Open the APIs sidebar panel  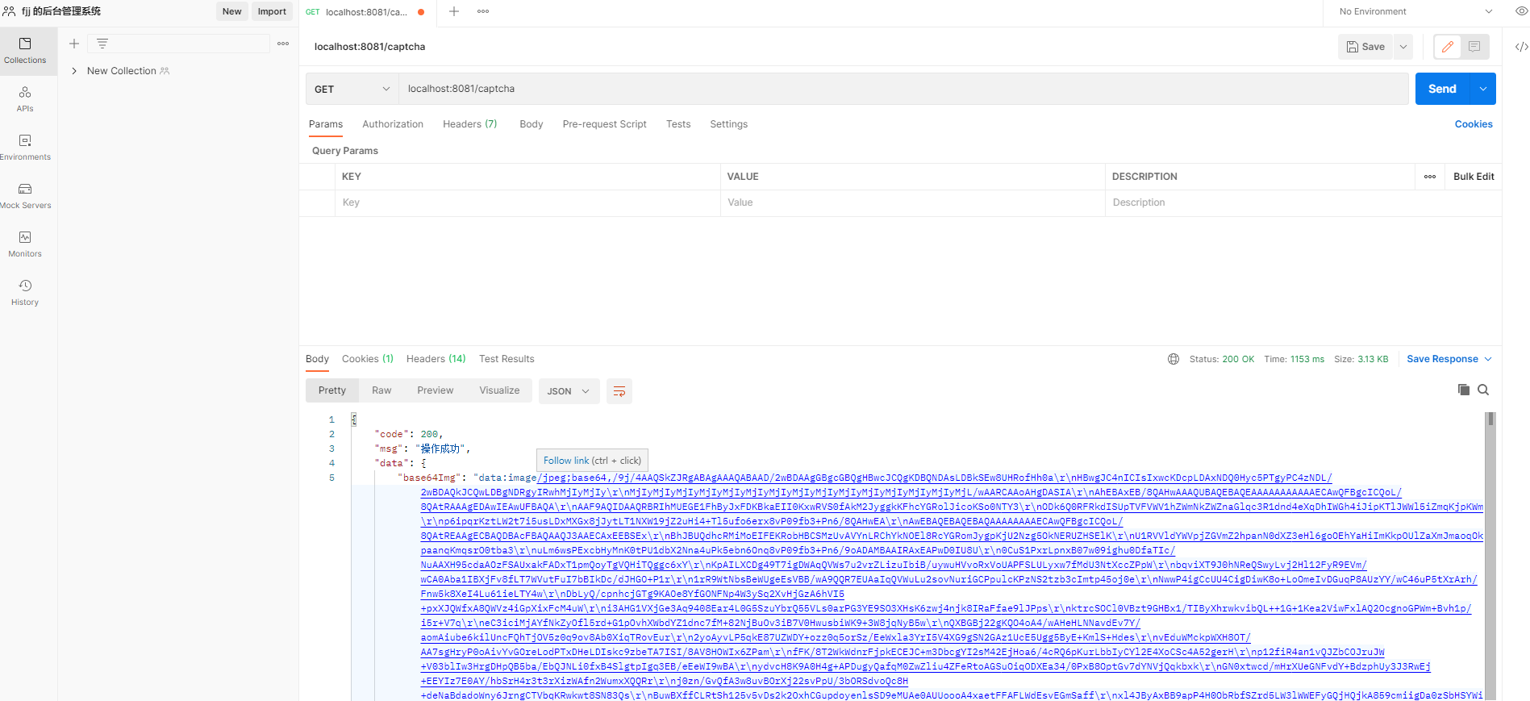pos(25,99)
